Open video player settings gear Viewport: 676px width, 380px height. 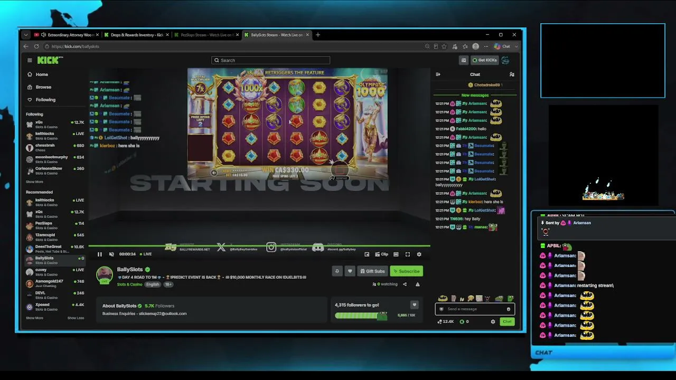click(419, 254)
